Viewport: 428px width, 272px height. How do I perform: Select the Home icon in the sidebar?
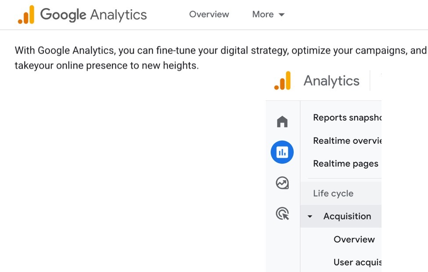282,122
